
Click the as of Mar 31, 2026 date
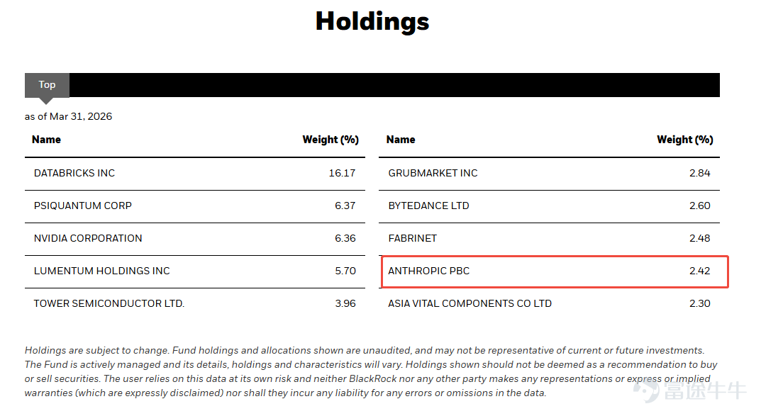(x=68, y=116)
